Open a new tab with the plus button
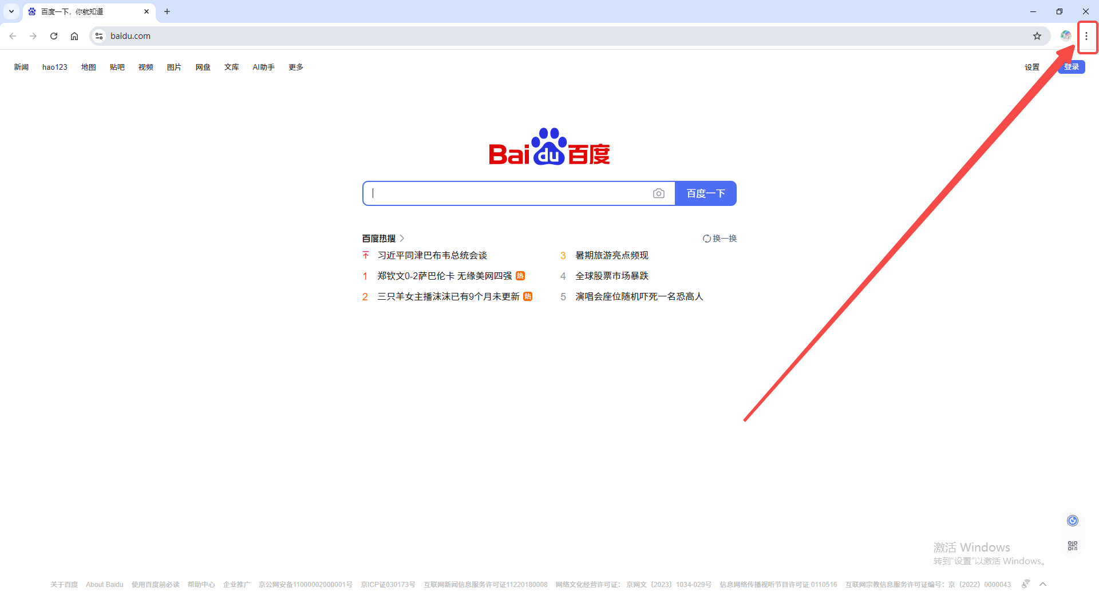 [167, 11]
